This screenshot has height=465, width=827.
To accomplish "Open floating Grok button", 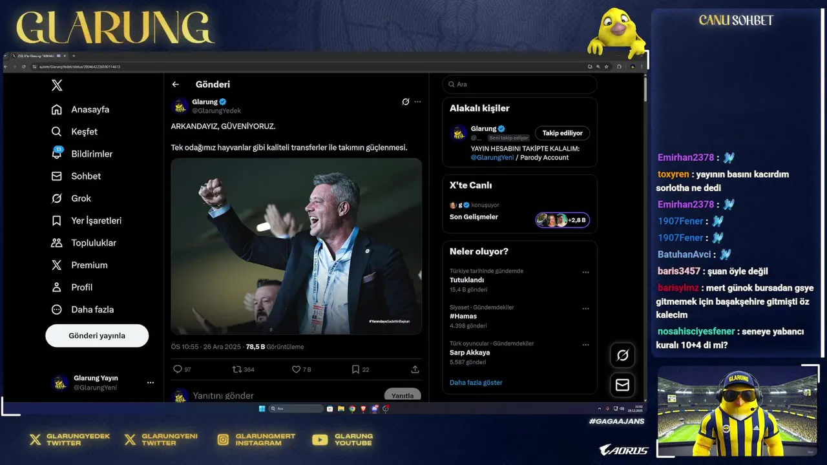I will [622, 355].
